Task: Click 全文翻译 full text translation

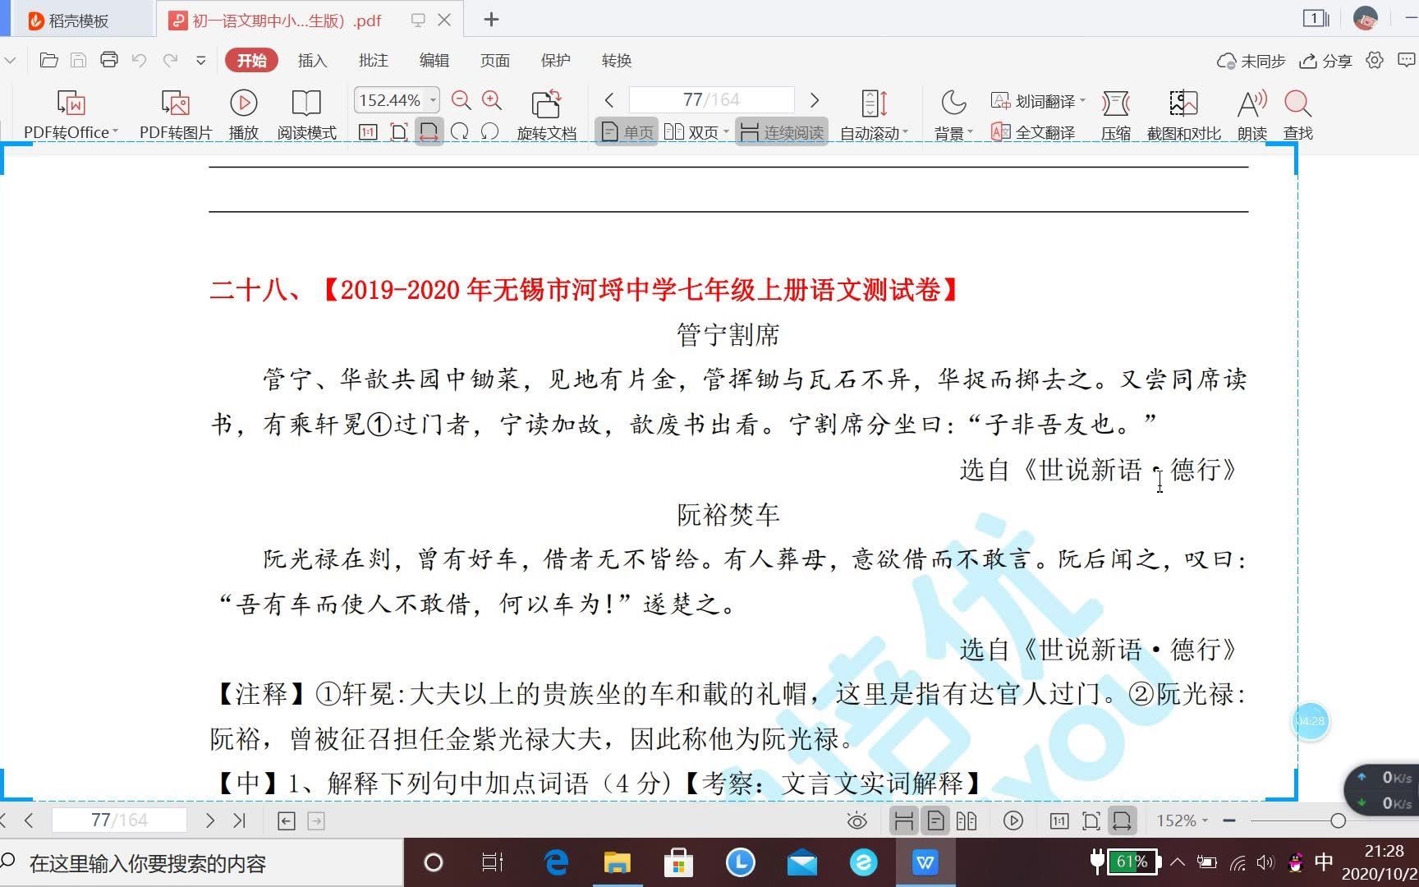Action: coord(1033,132)
